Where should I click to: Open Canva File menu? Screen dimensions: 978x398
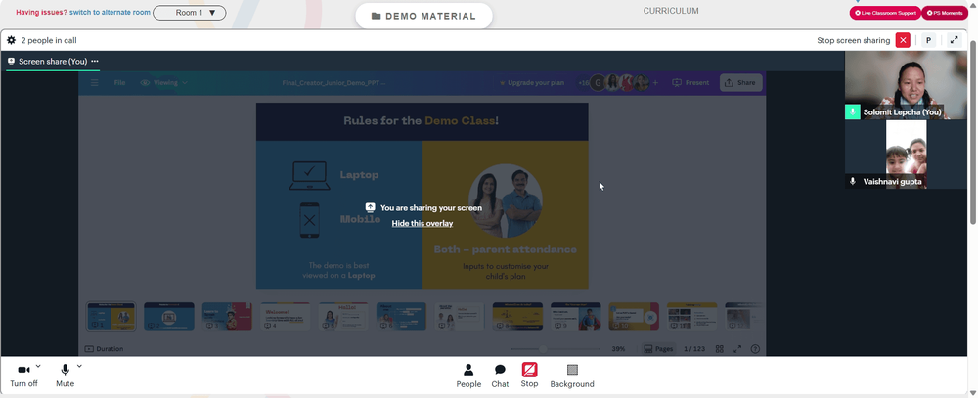[x=119, y=82]
